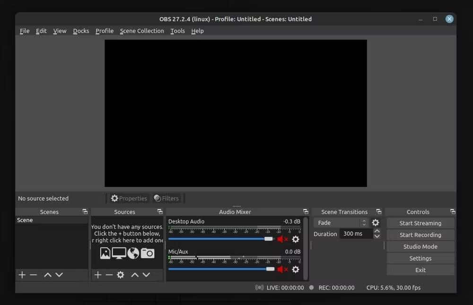Enable Studio Mode
Screen dimensions: 473x305
click(420, 246)
